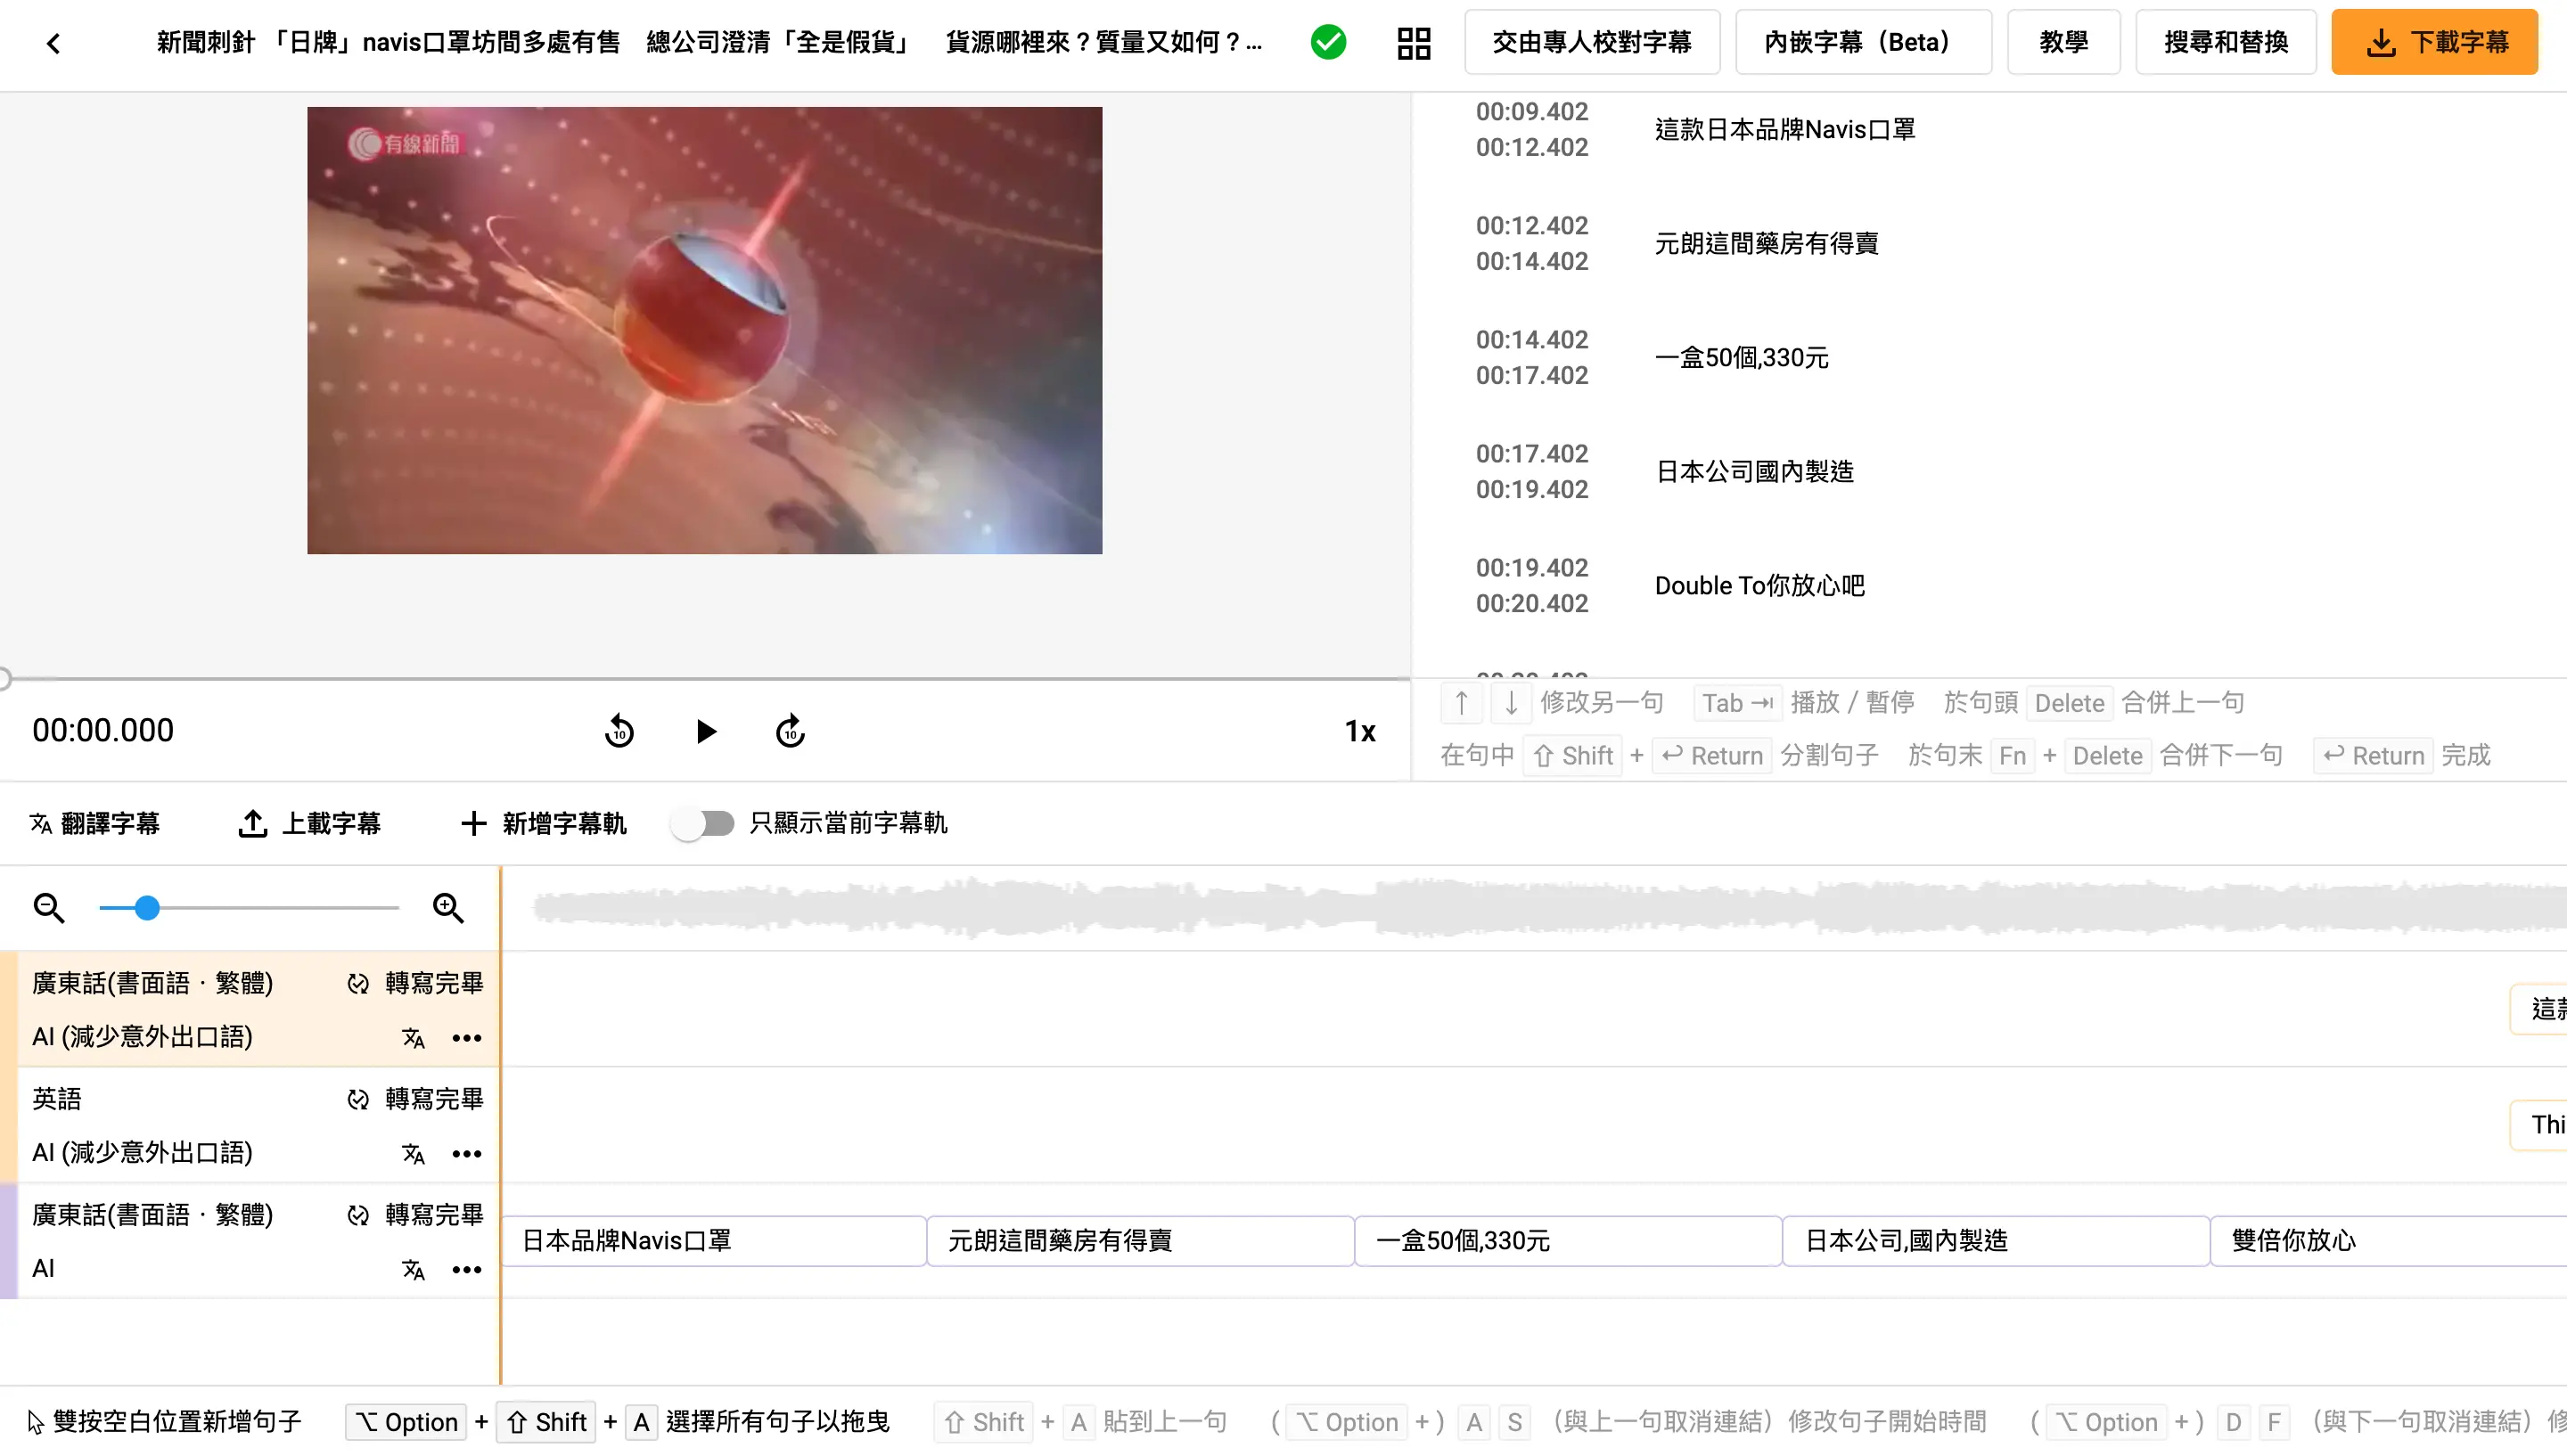The height and width of the screenshot is (1456, 2567).
Task: Click 翻譯字幕 menu item
Action: coord(95,823)
